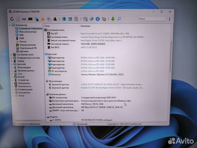
Task: Click the blue database stack icon
Action: click(70, 19)
